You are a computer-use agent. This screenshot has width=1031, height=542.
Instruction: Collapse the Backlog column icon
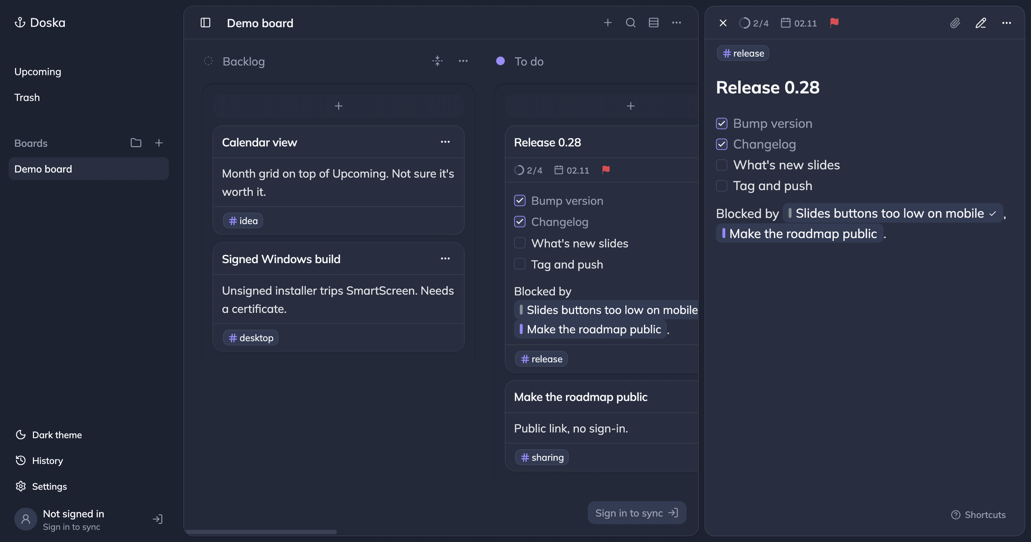[x=437, y=61]
